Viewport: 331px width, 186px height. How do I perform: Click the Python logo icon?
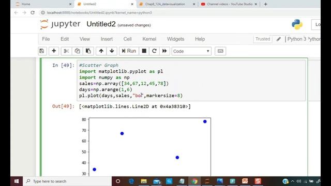point(297,24)
